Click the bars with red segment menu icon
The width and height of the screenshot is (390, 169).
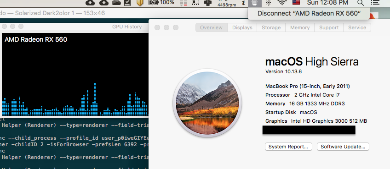pos(184,3)
